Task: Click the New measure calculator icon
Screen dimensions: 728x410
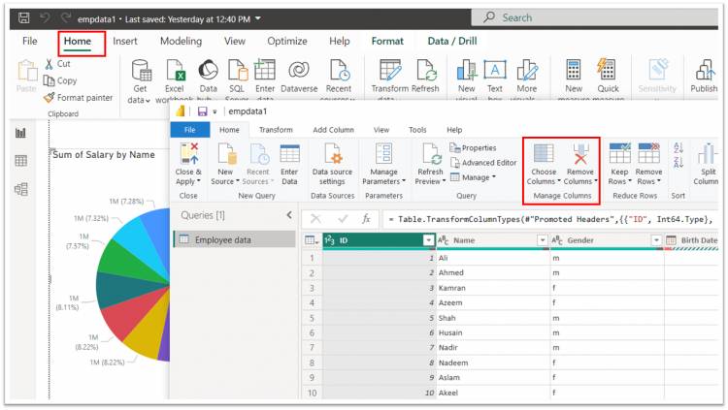Action: pos(574,71)
